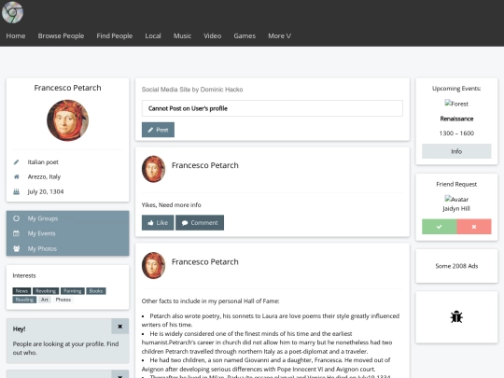Click the large Francesco Petarch profile portrait
This screenshot has width=504, height=378.
coord(67,120)
